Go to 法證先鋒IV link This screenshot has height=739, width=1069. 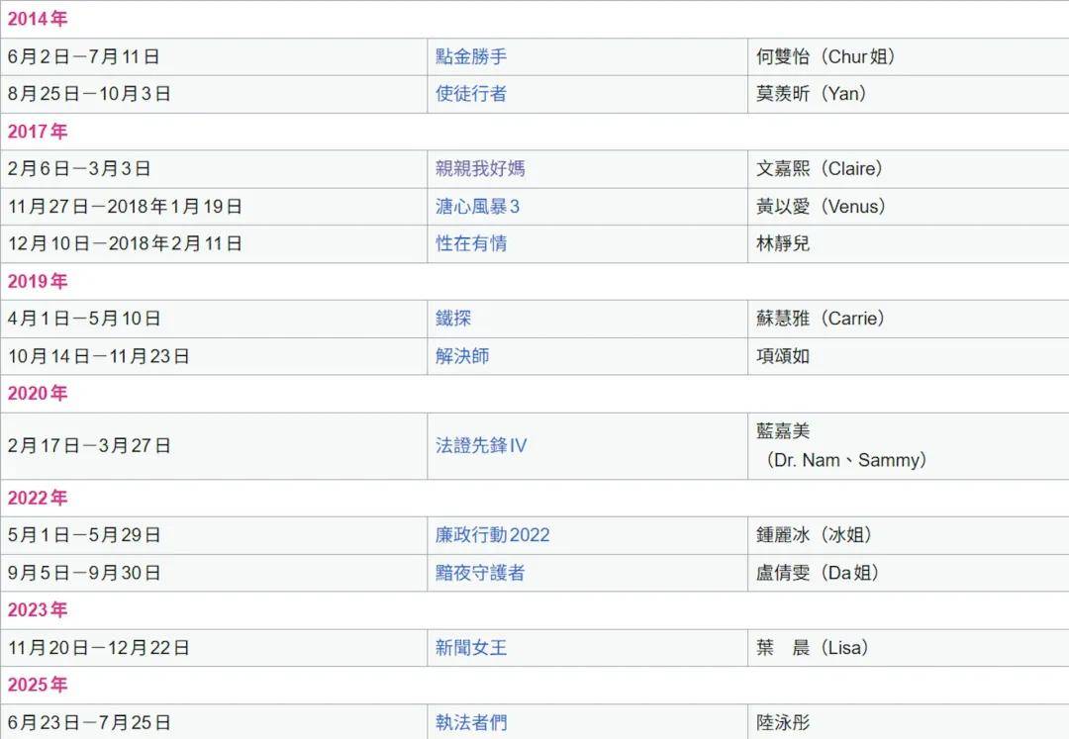click(481, 446)
